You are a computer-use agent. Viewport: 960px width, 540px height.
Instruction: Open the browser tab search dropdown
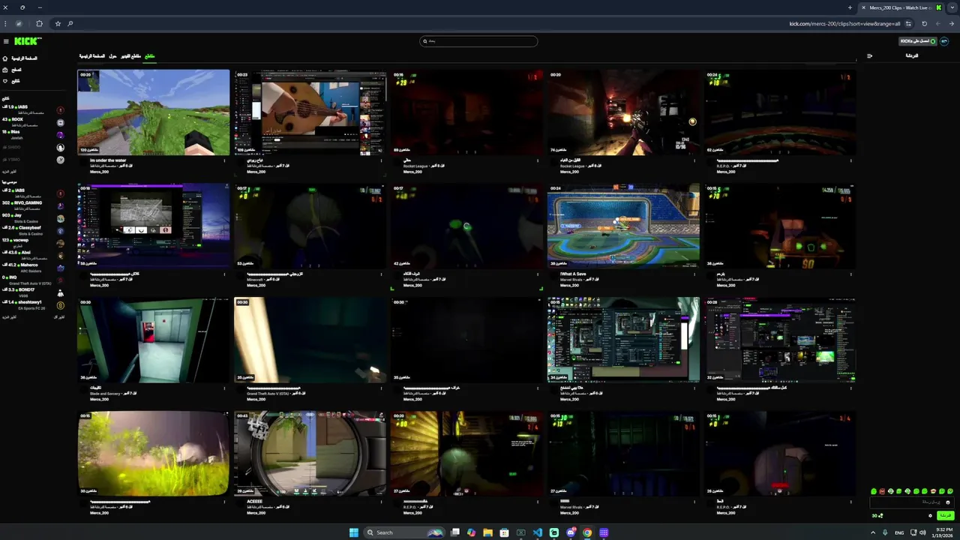952,7
